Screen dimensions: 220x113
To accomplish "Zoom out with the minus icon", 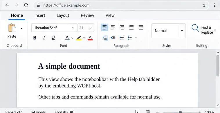I will point(157,112).
